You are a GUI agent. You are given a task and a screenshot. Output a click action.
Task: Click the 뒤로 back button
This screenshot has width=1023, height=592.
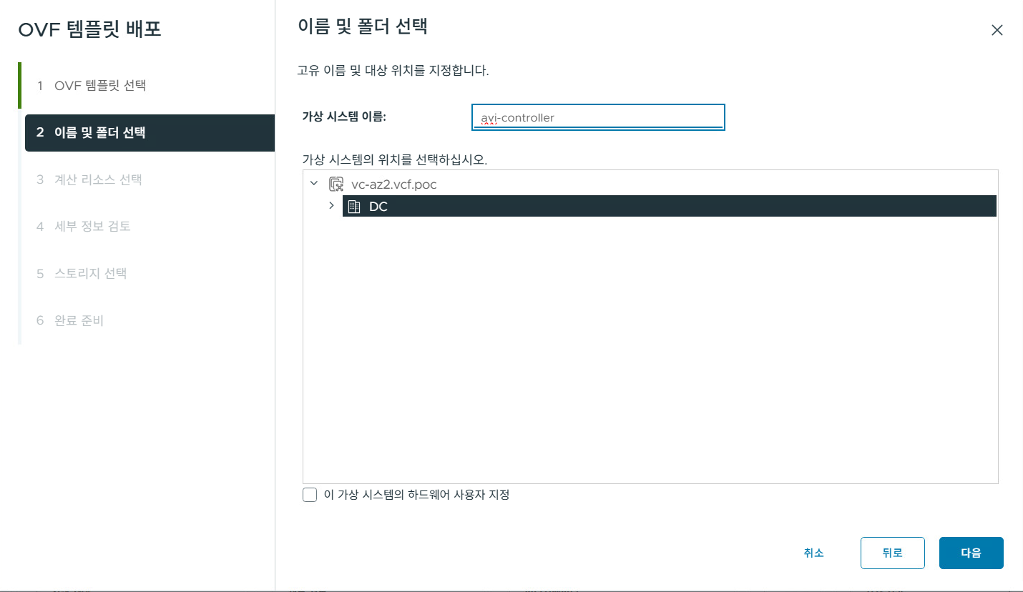click(x=893, y=553)
